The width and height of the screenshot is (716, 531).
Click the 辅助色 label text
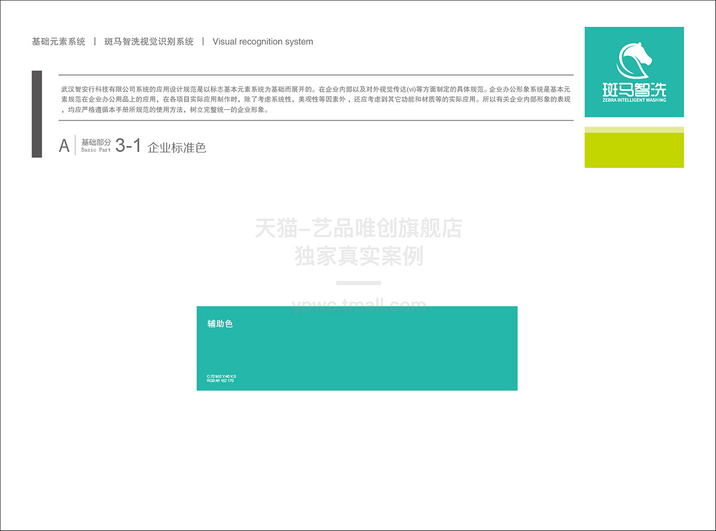220,324
